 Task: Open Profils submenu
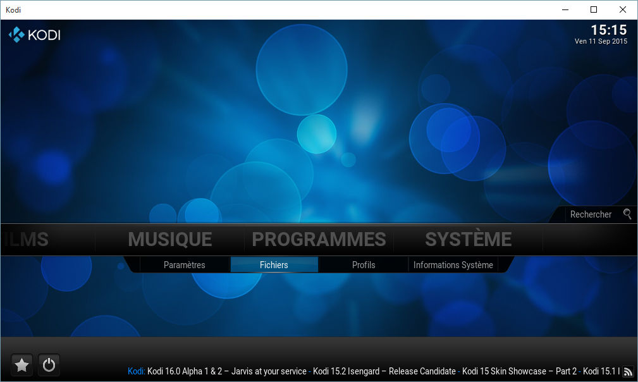(364, 265)
